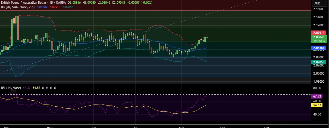
Task: Click teal 2.02855 lower band tag on axis
Action: pyautogui.click(x=319, y=62)
